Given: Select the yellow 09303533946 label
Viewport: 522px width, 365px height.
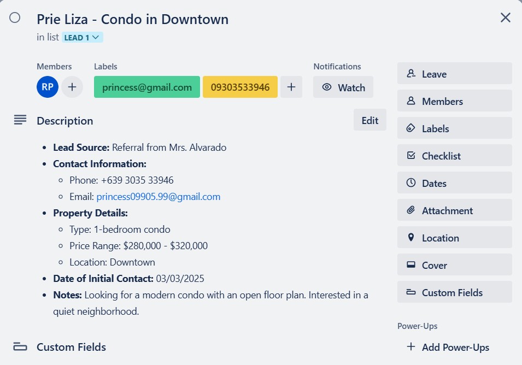Looking at the screenshot, I should coord(240,87).
